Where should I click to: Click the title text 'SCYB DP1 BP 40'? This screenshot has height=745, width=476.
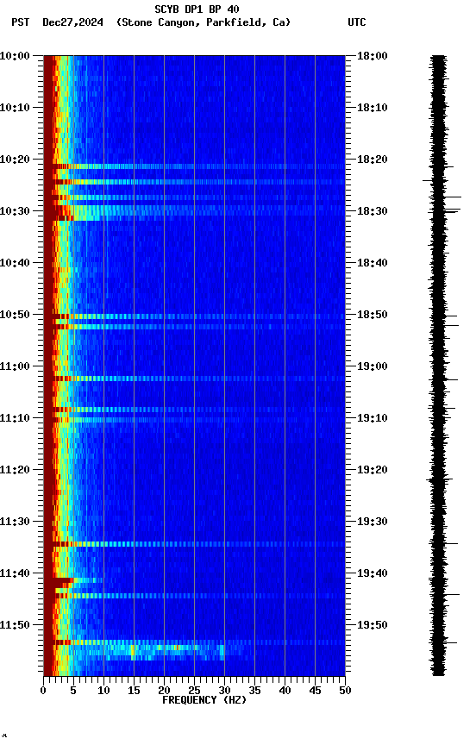coord(197,9)
